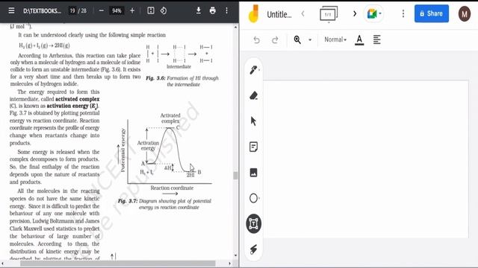The image size is (478, 268).
Task: Select the Eraser tool
Action: tap(254, 96)
